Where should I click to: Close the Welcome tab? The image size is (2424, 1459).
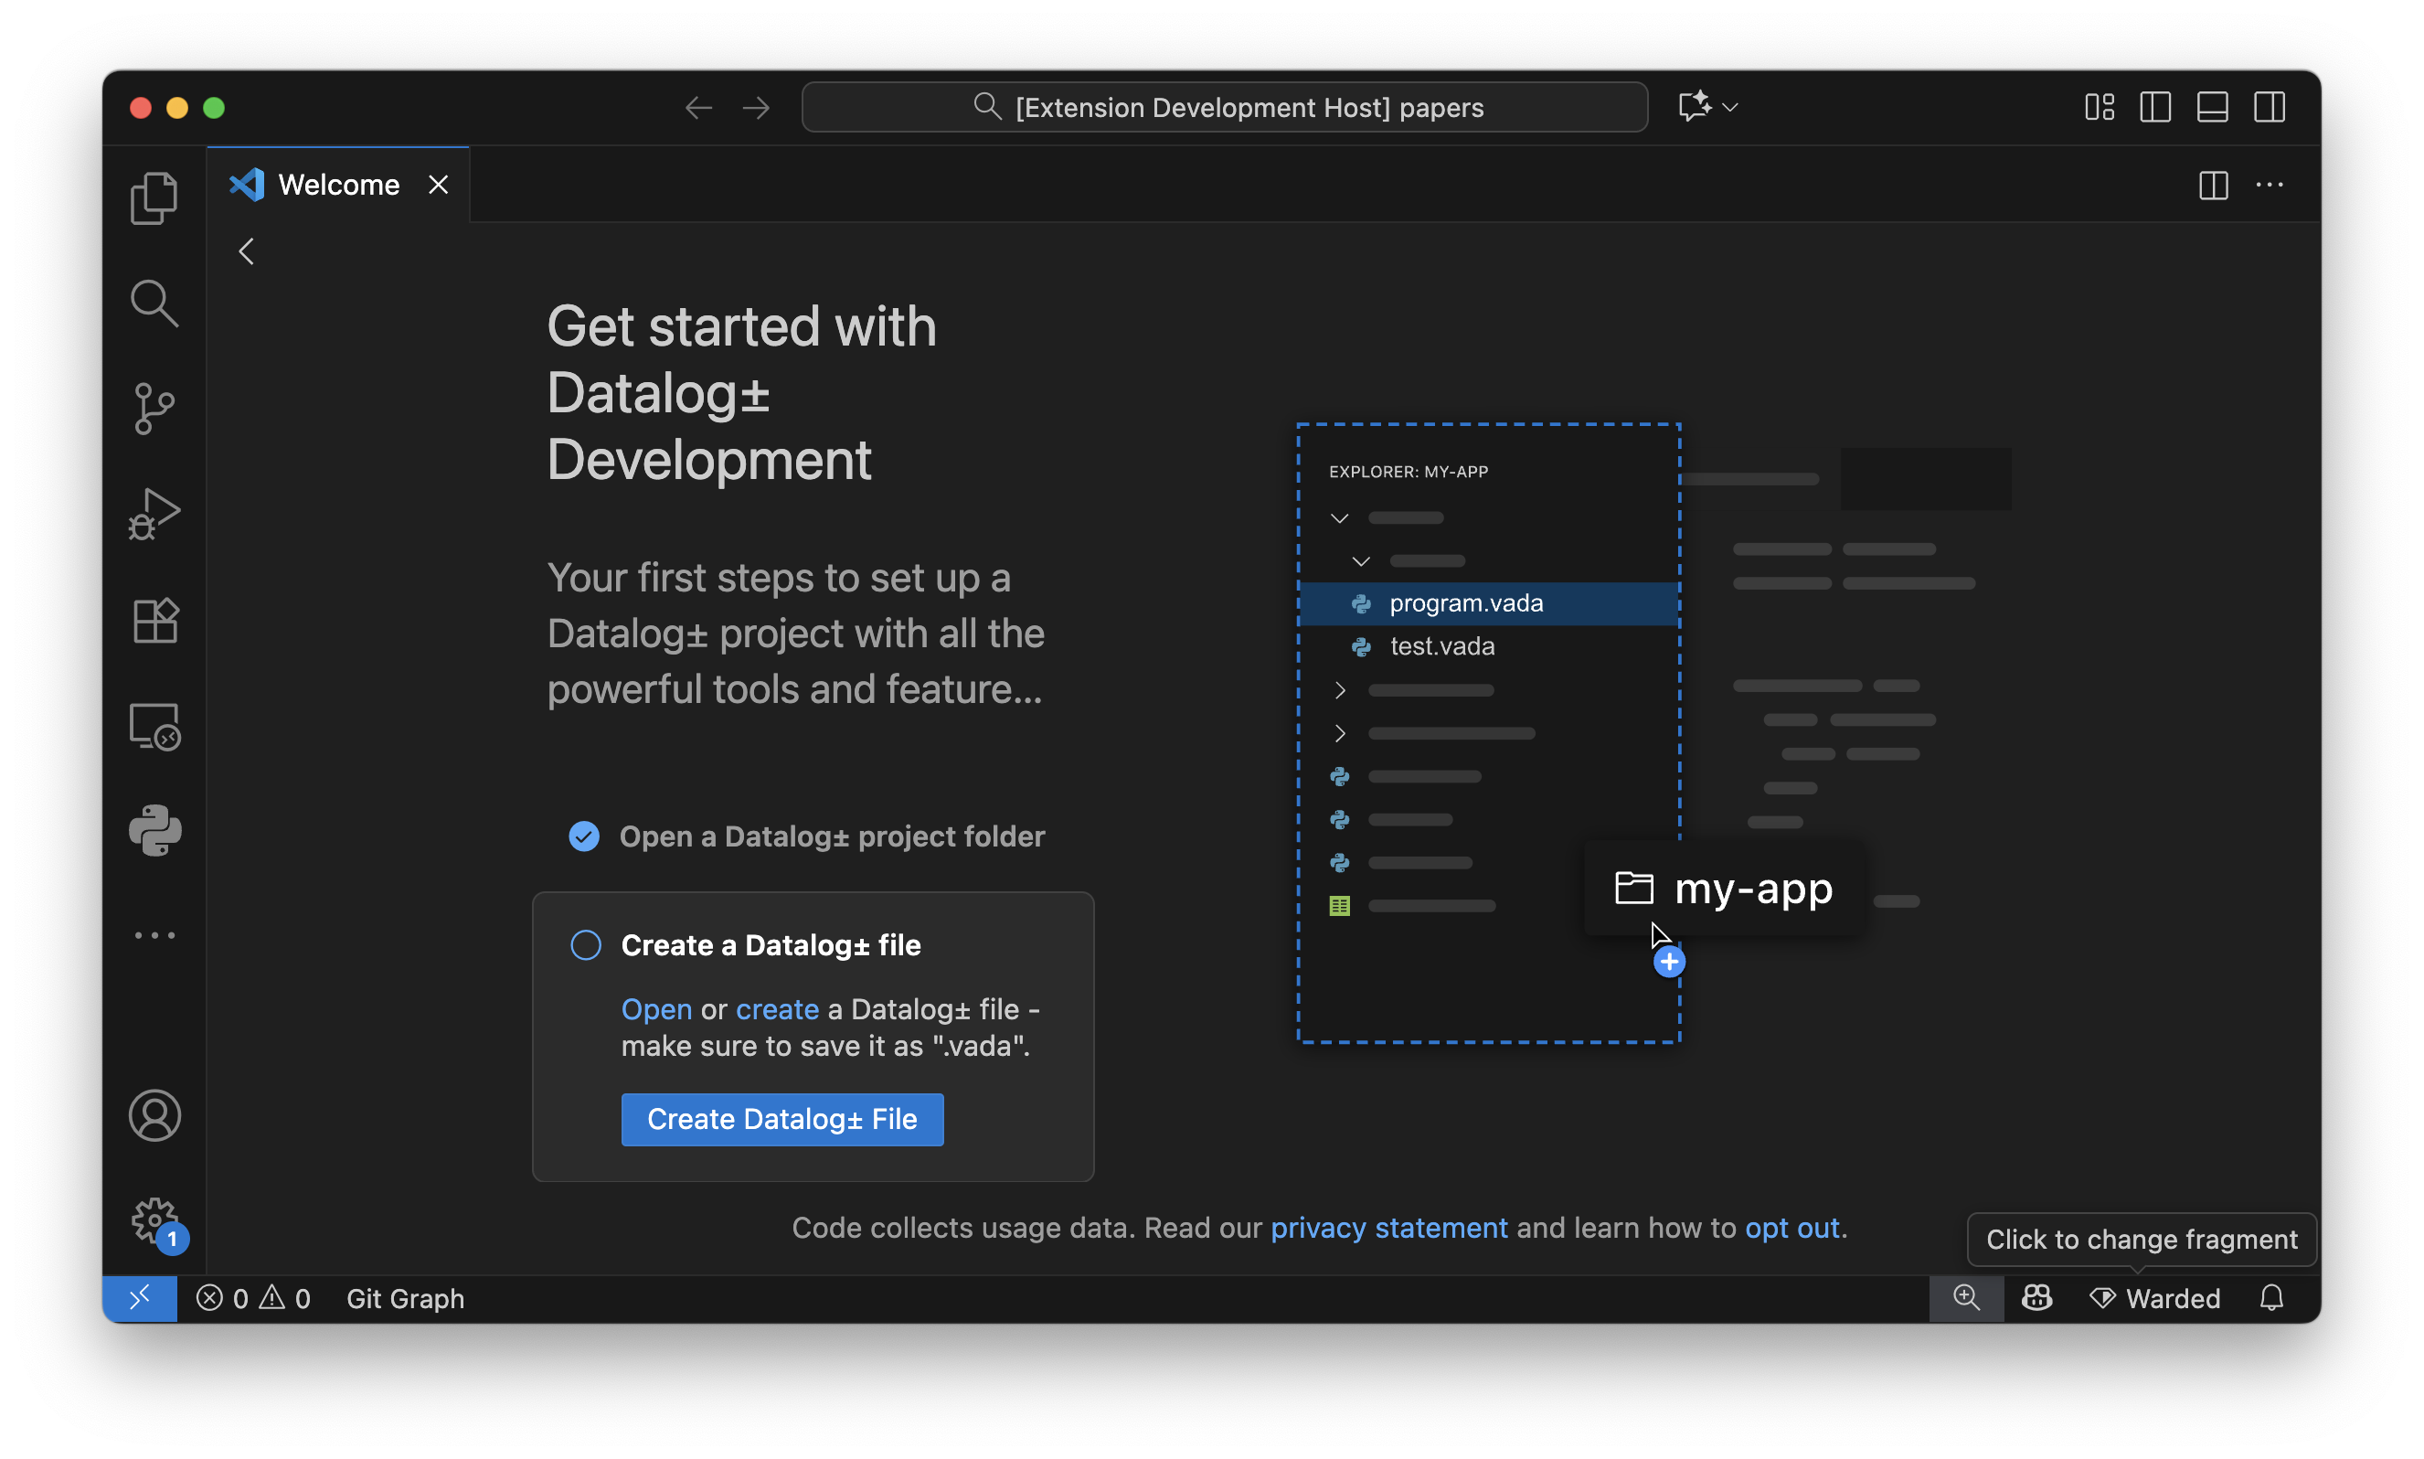click(x=439, y=185)
